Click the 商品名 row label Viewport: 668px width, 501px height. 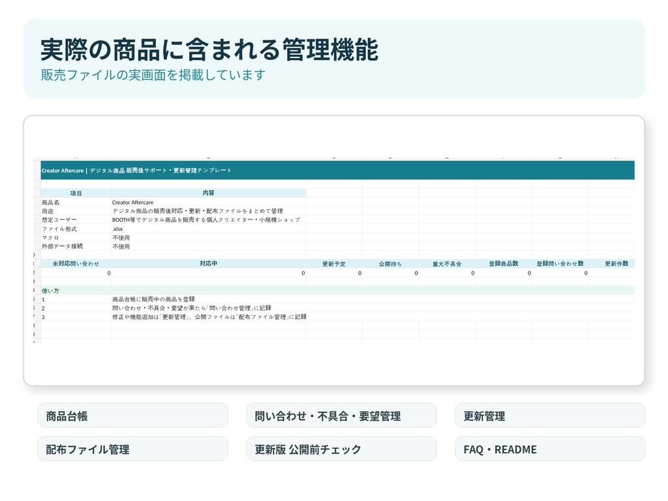51,202
